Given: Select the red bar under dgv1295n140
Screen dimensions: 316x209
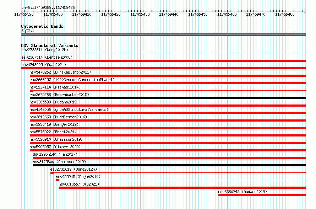Looking at the screenshot, I should [169, 158].
